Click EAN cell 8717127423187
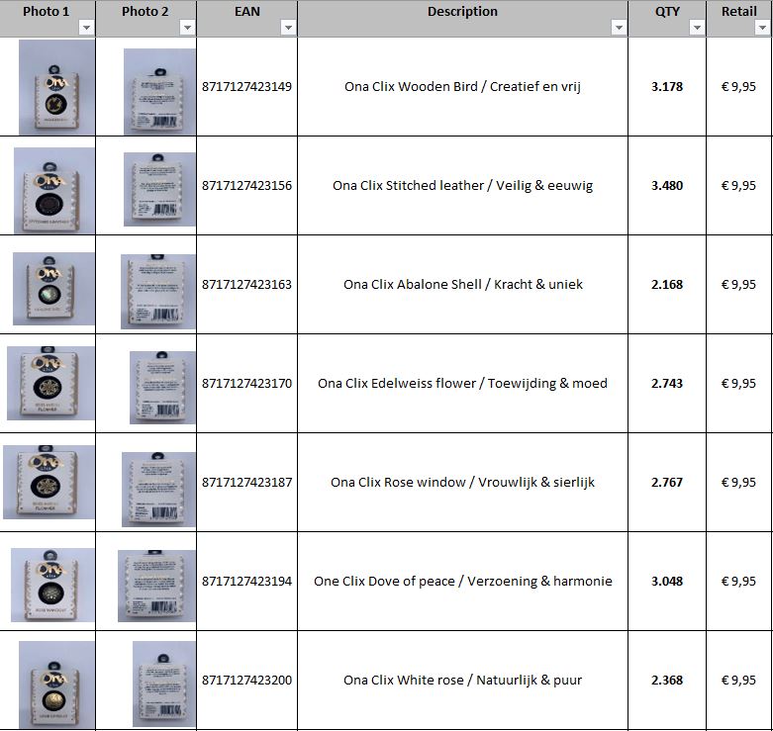 (247, 483)
